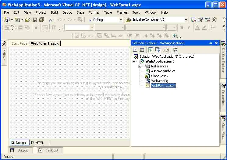Click Show All Files icon in Solution Explorer

(167, 50)
